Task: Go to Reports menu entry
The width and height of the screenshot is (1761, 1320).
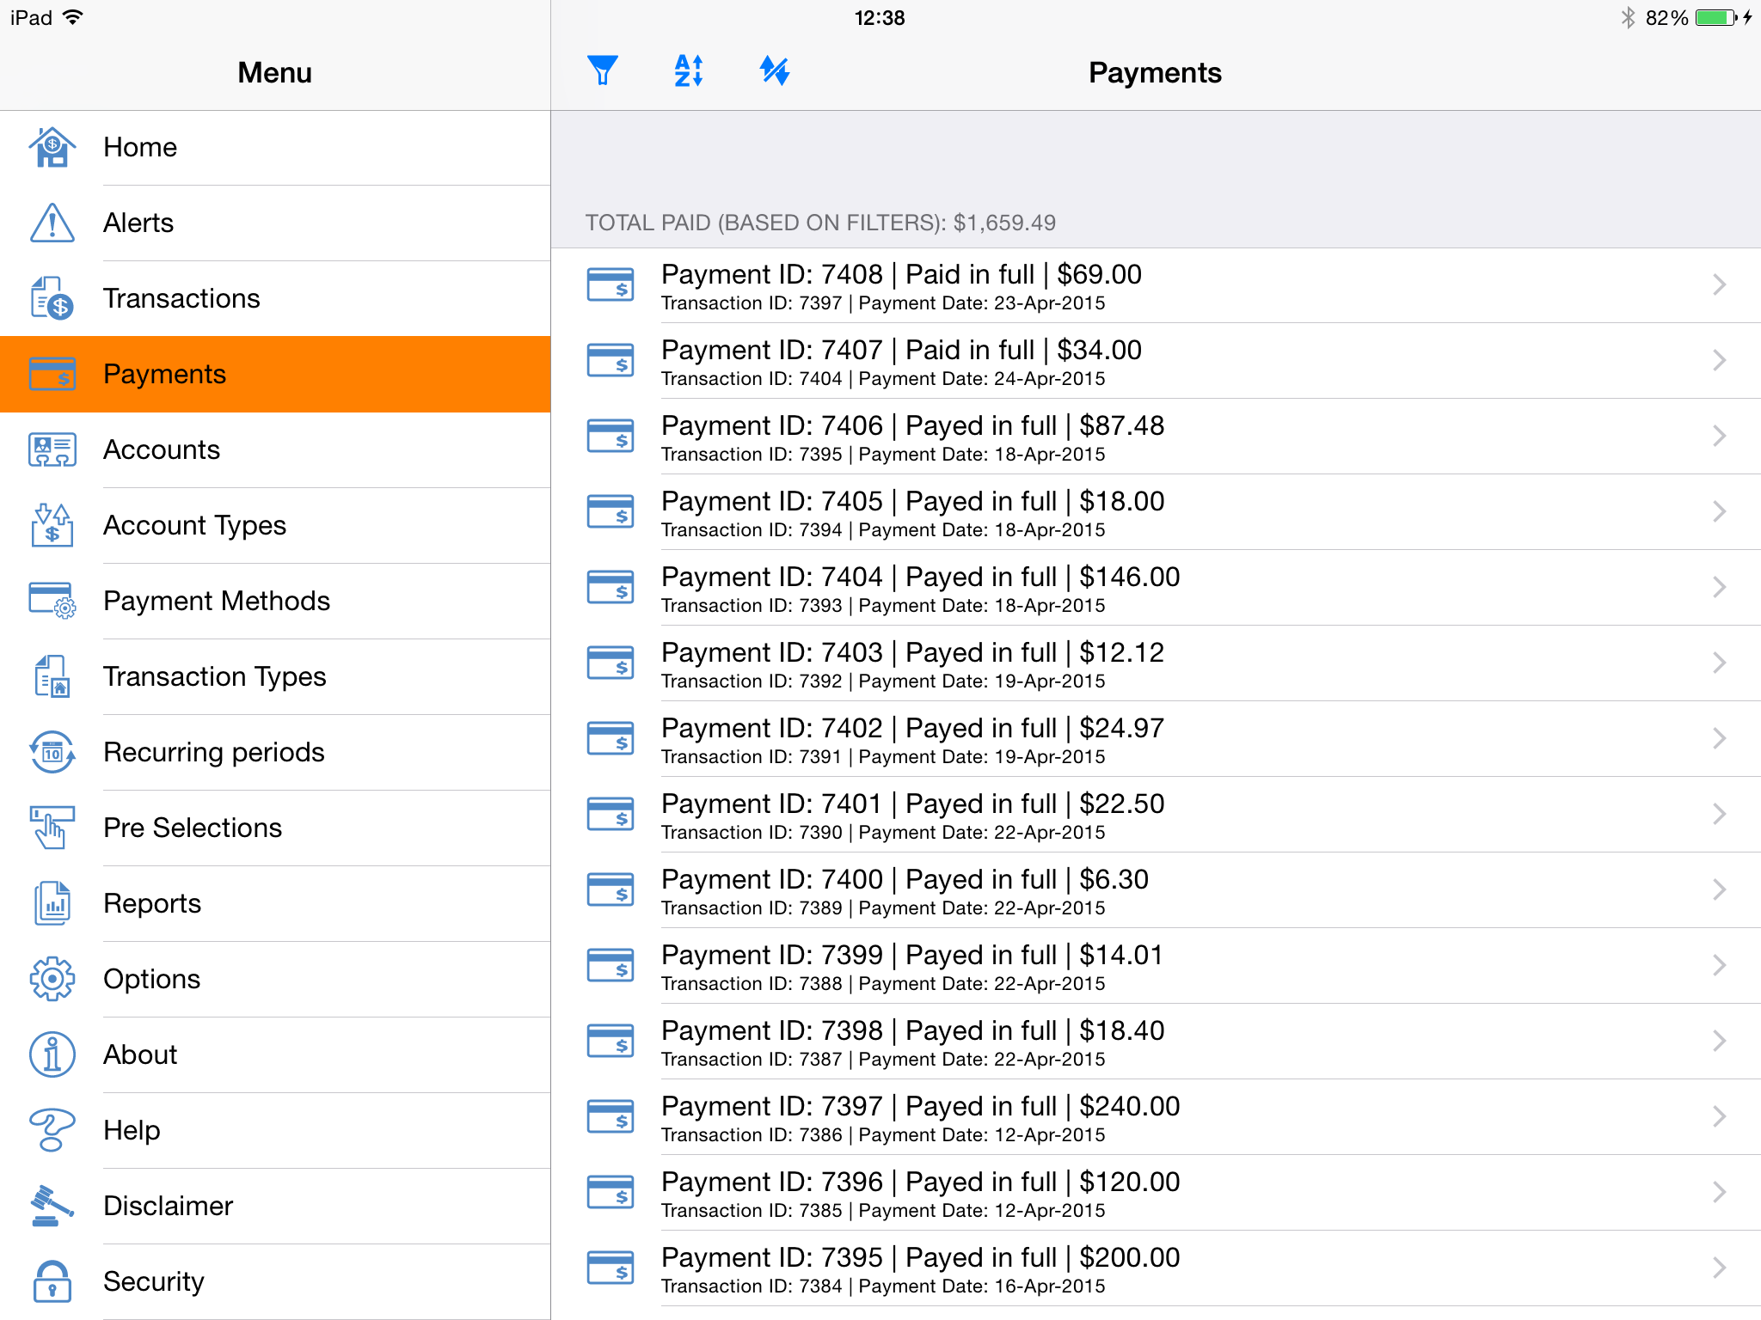Action: tap(152, 903)
